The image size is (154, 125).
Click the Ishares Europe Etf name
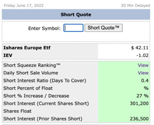[x=27, y=48]
